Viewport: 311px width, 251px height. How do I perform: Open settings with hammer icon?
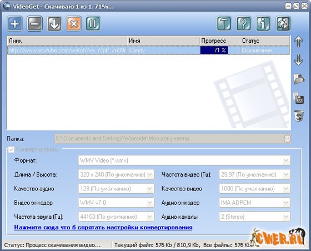(224, 24)
